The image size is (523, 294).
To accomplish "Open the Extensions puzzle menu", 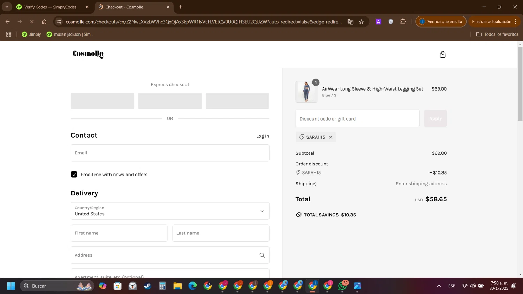I will [403, 22].
